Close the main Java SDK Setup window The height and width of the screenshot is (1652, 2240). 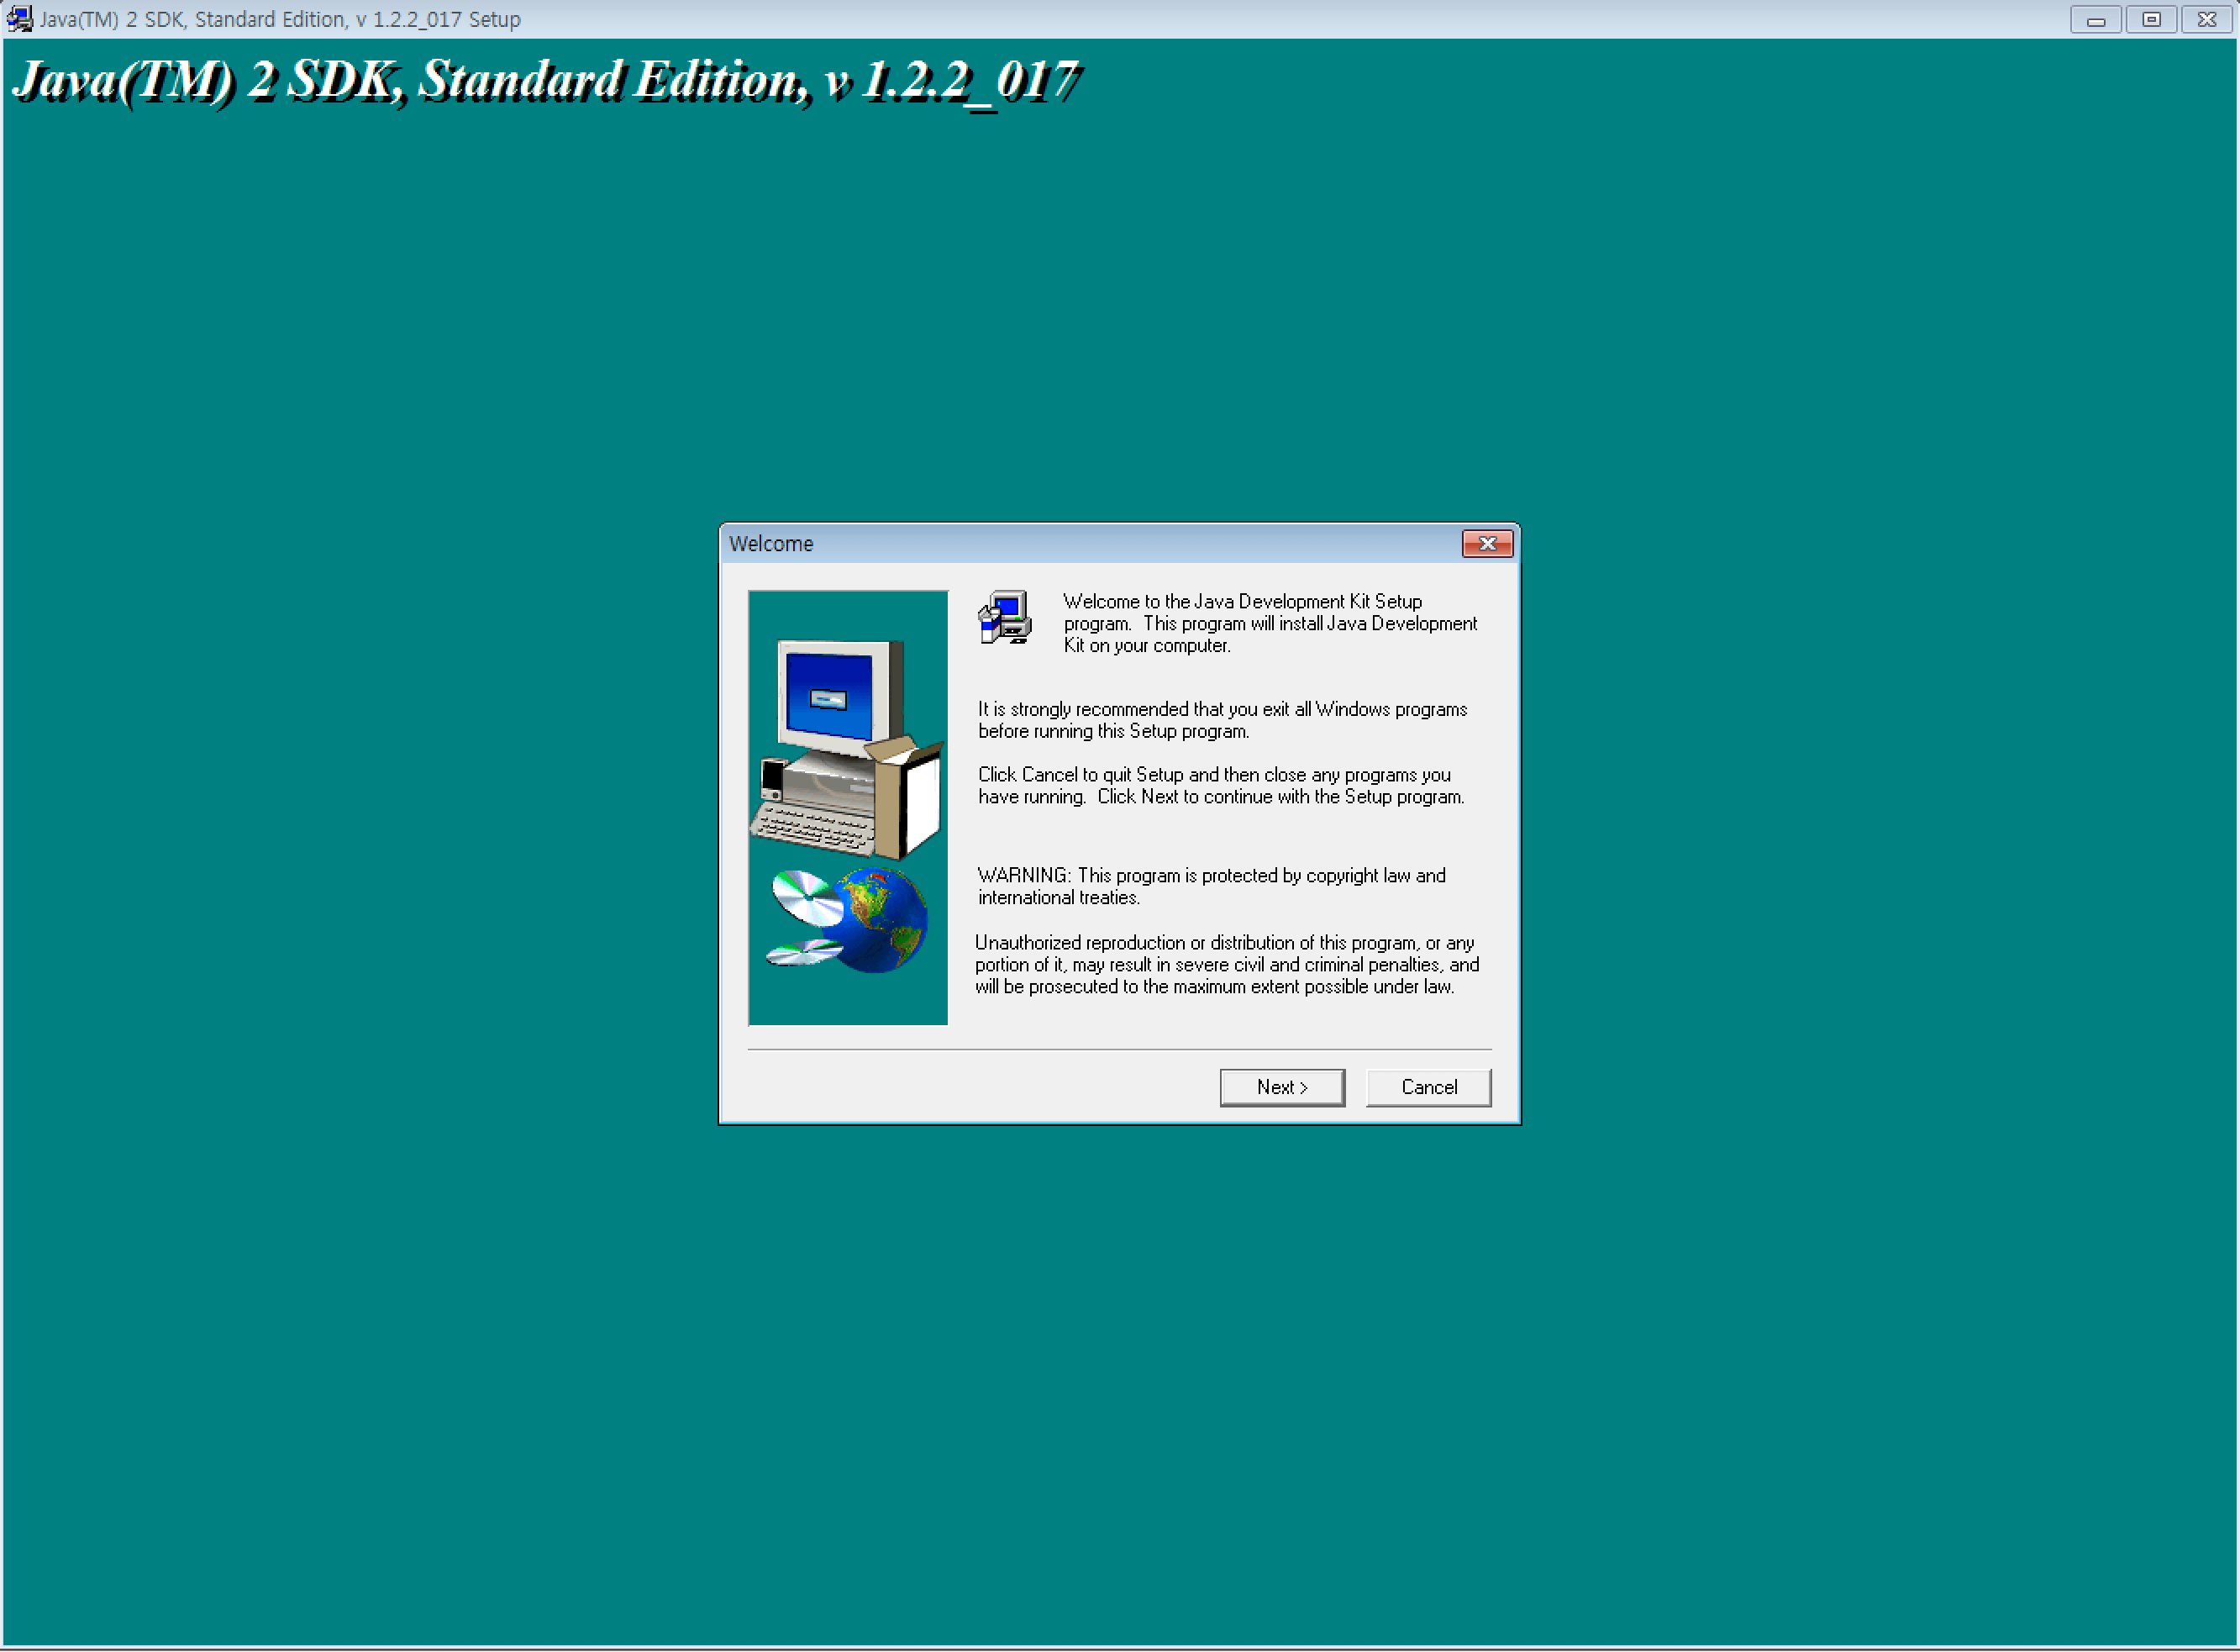(2207, 19)
